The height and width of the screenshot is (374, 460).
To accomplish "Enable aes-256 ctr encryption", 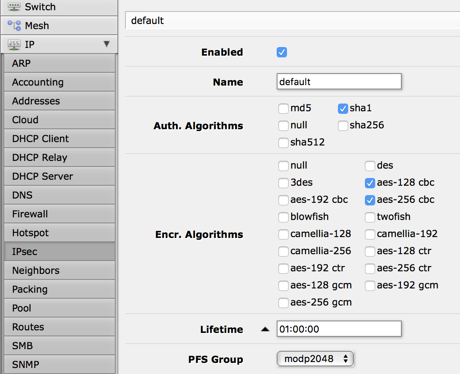I will 370,268.
